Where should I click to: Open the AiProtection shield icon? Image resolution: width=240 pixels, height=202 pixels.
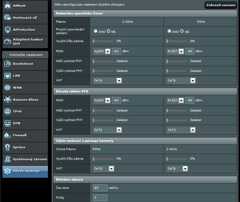pyautogui.click(x=7, y=30)
